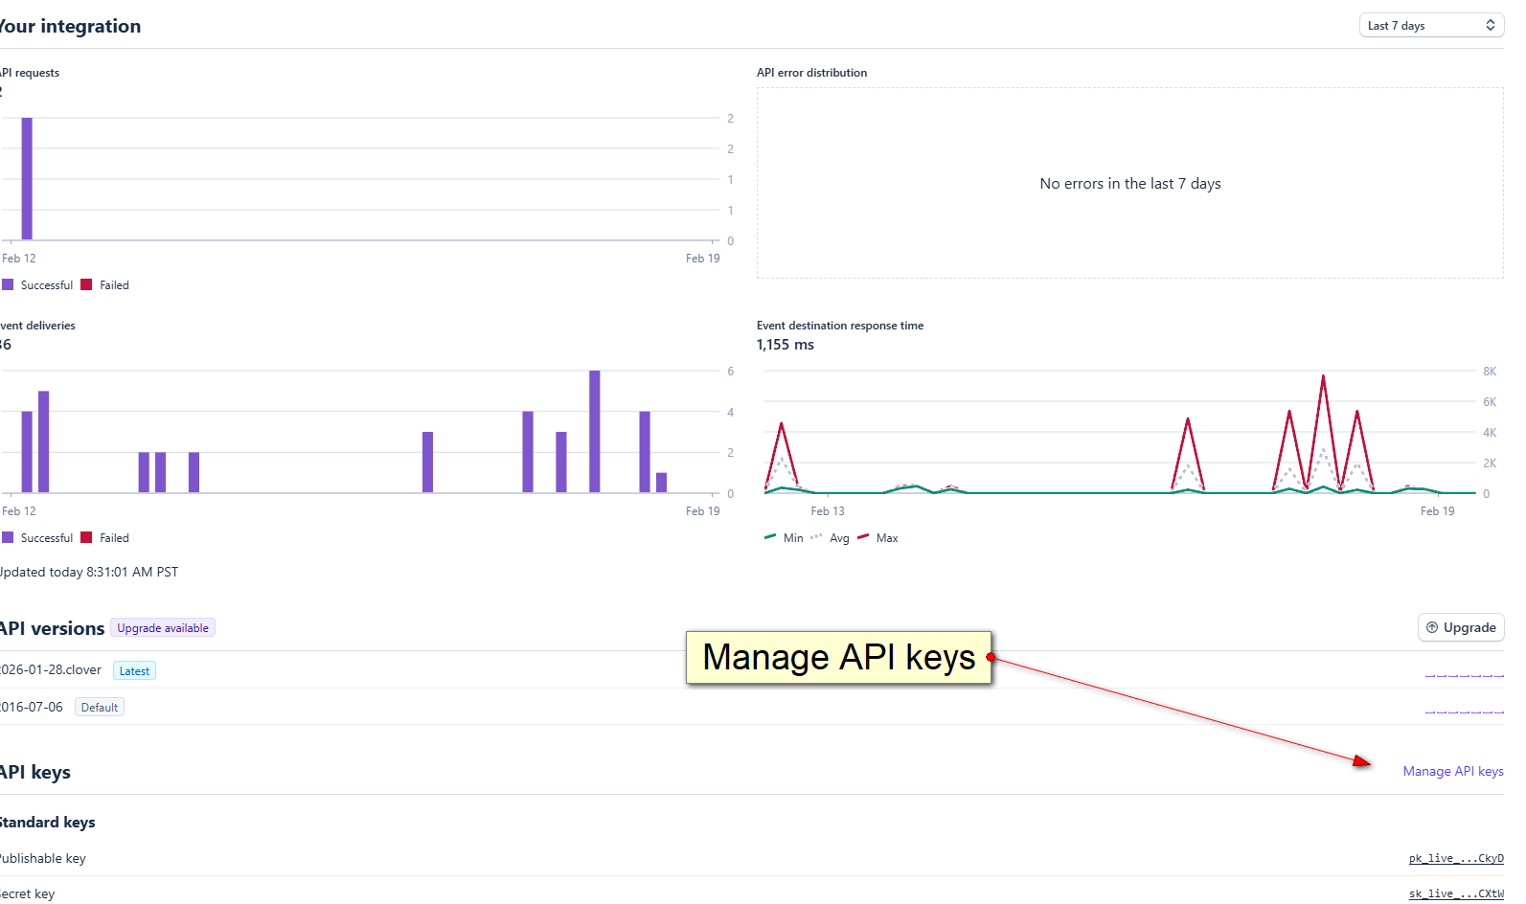Open the Last 7 days time range dropdown

coord(1431,26)
